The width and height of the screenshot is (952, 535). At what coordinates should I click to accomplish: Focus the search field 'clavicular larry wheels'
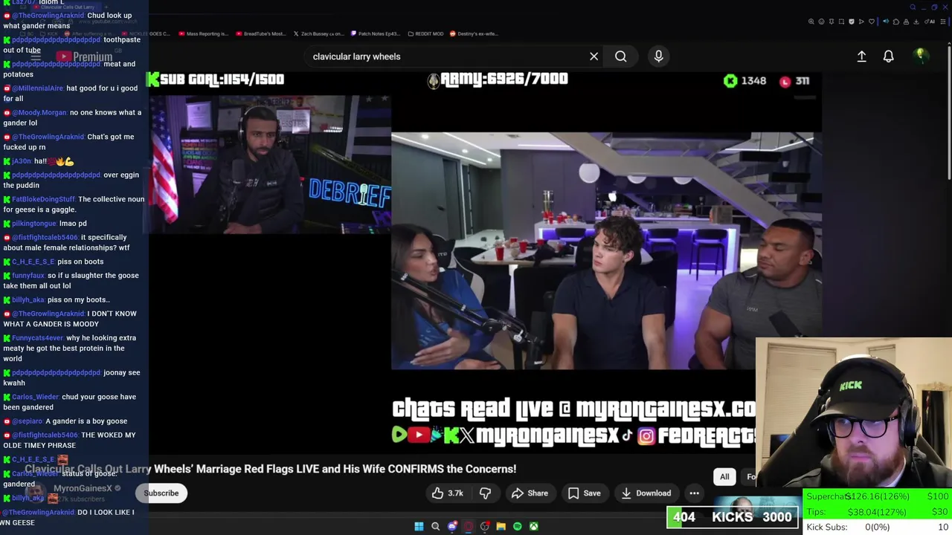pos(446,56)
